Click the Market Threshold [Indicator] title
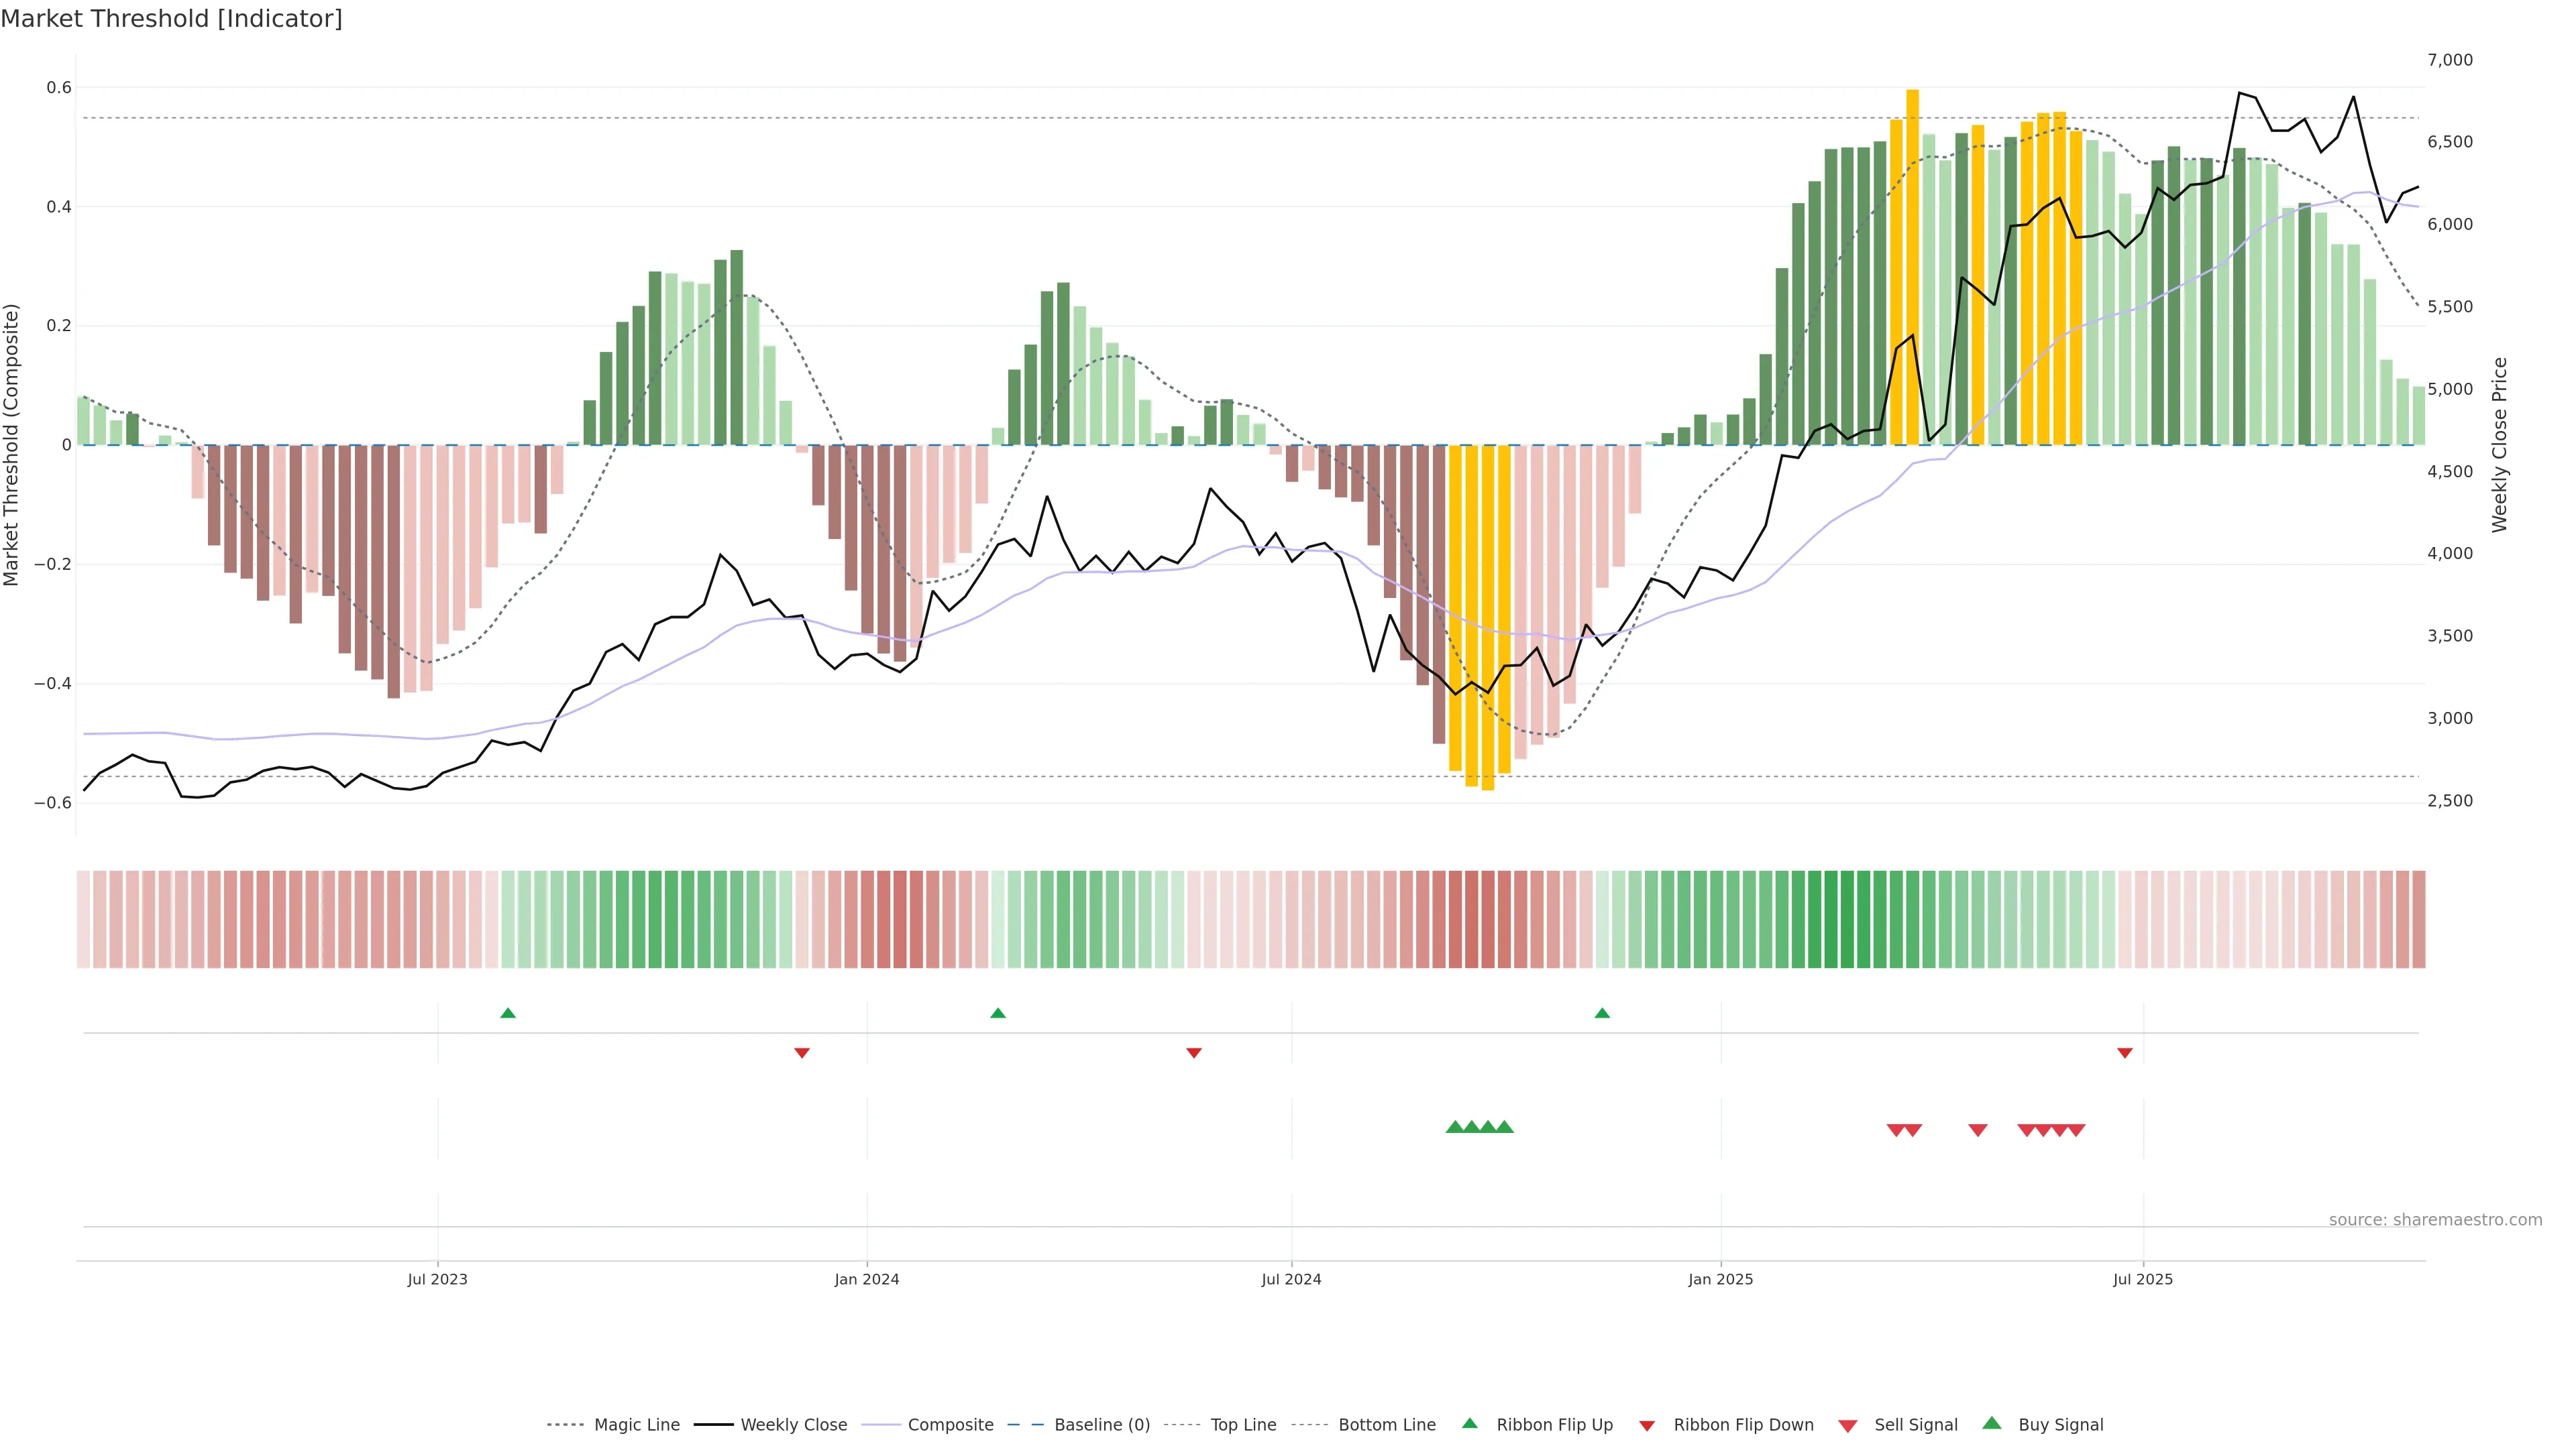The width and height of the screenshot is (2576, 1448). coord(171,19)
